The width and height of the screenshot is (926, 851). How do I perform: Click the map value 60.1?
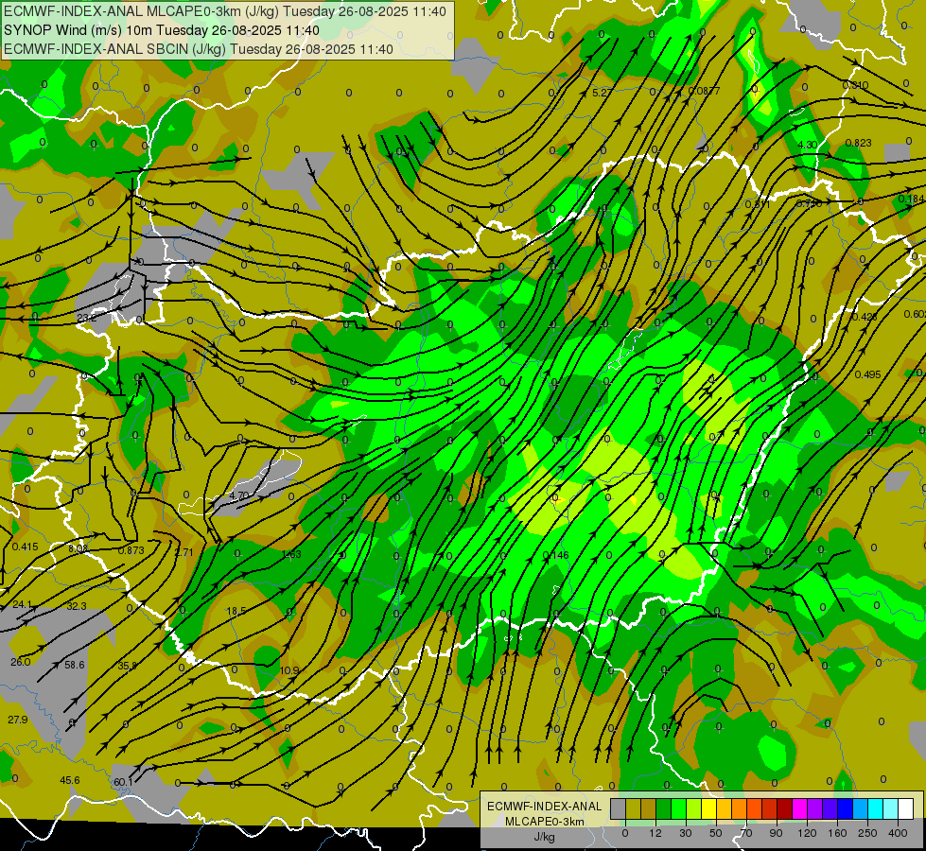[123, 783]
